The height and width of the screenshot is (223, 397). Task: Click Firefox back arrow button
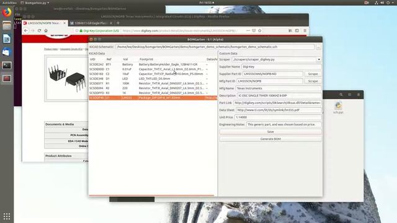[x=26, y=30]
